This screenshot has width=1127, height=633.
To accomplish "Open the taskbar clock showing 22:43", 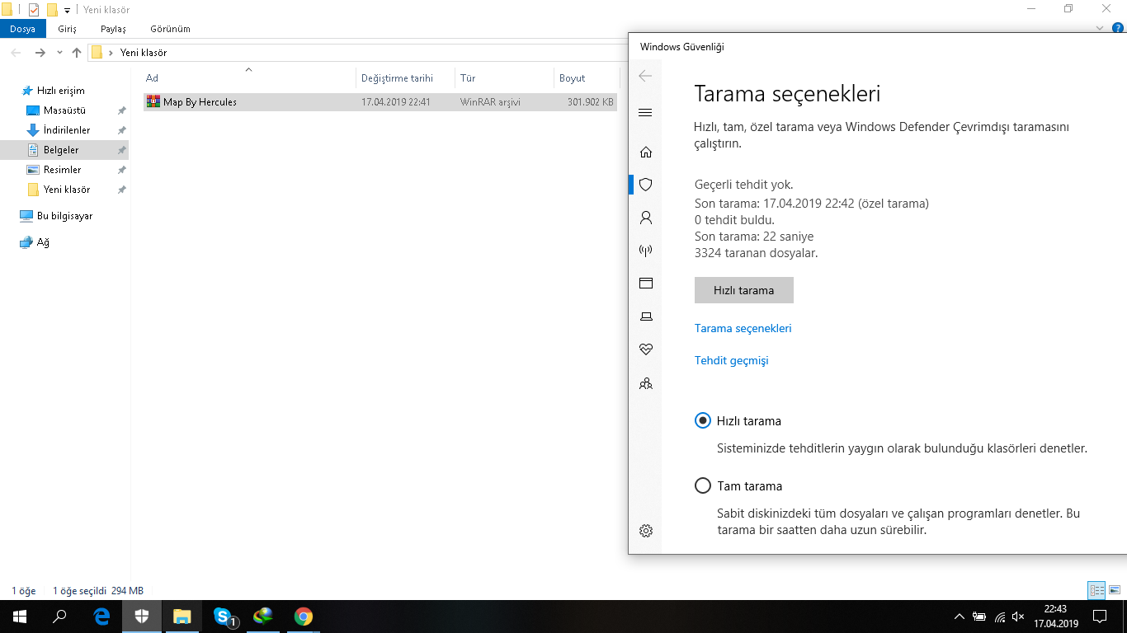I will point(1056,617).
